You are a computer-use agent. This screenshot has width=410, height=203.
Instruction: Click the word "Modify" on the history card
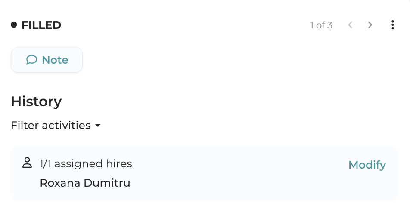click(367, 165)
